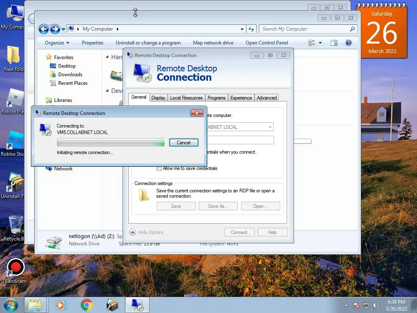Screen dimensions: 417x313
Task: Click the My Computer breadcrumb arrow
Action: tap(117, 29)
